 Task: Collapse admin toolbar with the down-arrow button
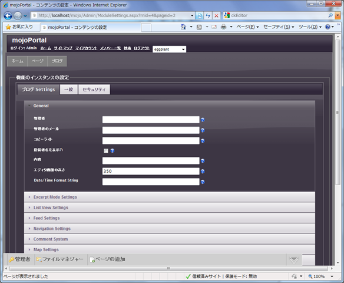coord(294,260)
